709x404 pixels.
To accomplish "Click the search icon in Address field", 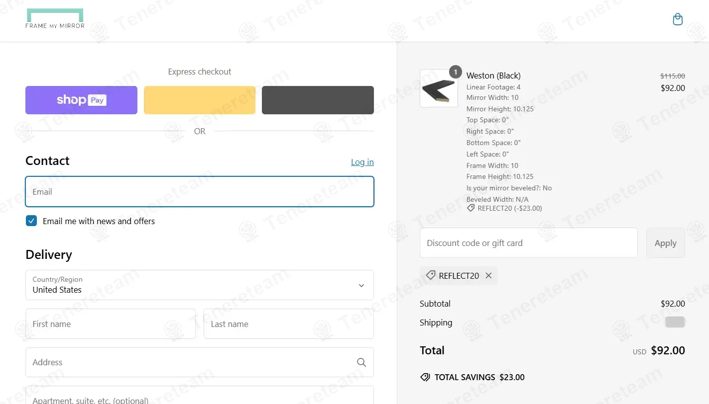I will [361, 362].
